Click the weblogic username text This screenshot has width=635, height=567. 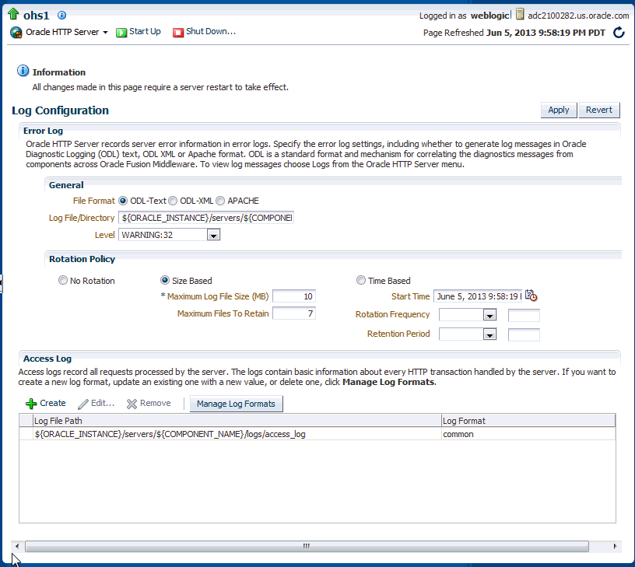pyautogui.click(x=490, y=16)
